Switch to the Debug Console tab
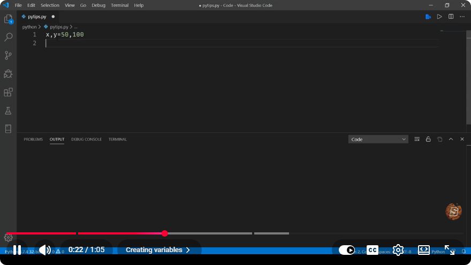Image resolution: width=471 pixels, height=265 pixels. click(86, 139)
